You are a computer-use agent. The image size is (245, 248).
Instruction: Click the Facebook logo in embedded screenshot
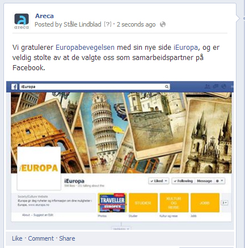point(14,87)
